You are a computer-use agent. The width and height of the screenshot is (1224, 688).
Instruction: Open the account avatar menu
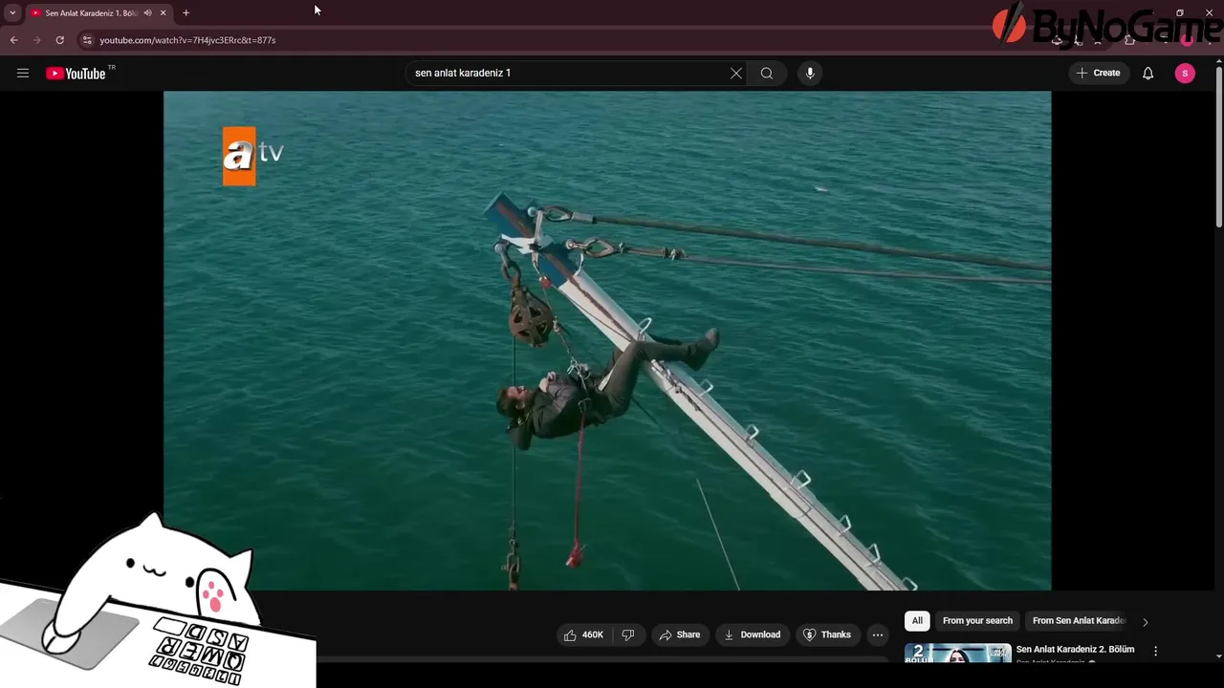[1185, 73]
